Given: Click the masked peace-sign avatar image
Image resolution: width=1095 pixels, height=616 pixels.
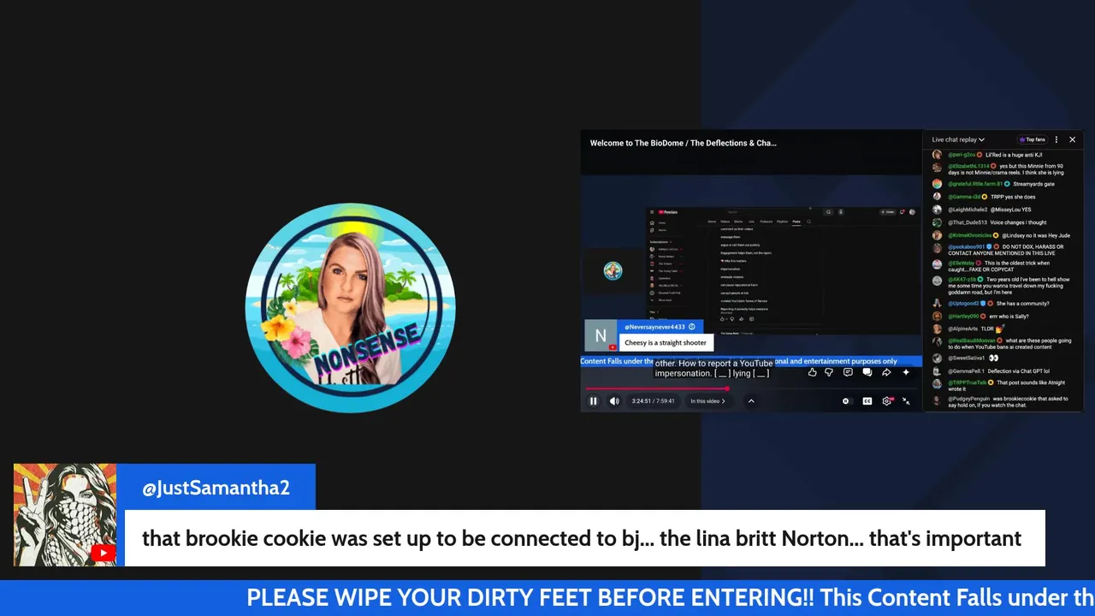Looking at the screenshot, I should 65,515.
